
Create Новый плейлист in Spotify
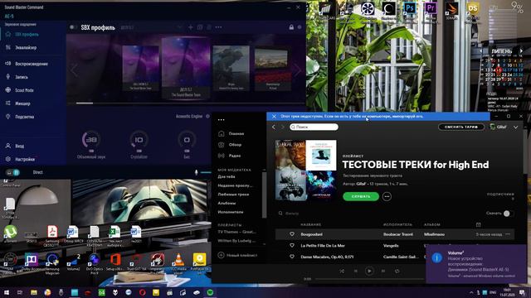pos(237,256)
